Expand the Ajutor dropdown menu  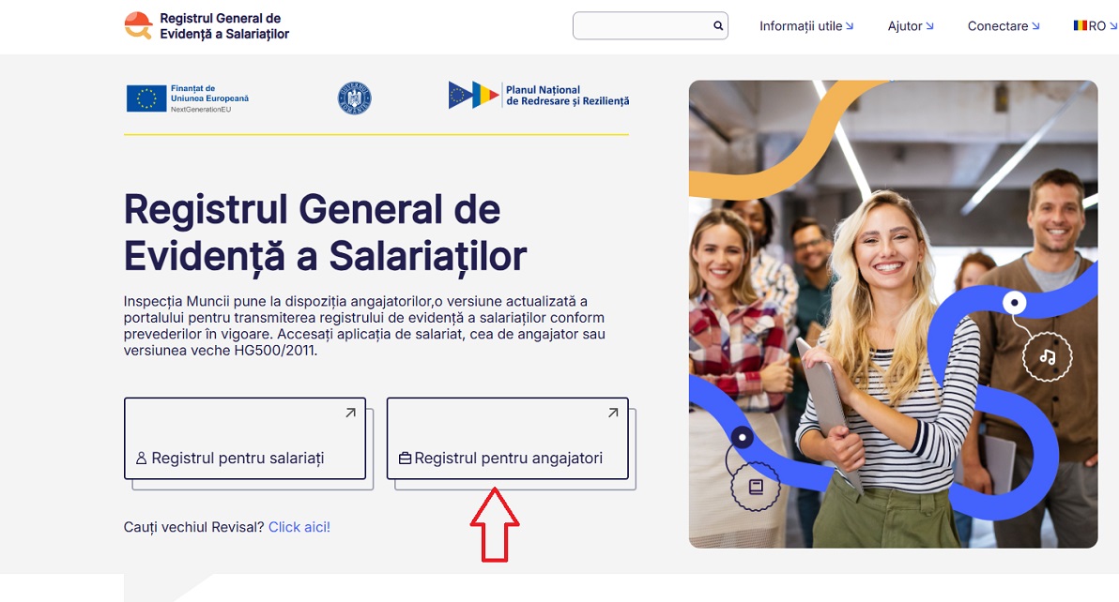click(x=911, y=26)
